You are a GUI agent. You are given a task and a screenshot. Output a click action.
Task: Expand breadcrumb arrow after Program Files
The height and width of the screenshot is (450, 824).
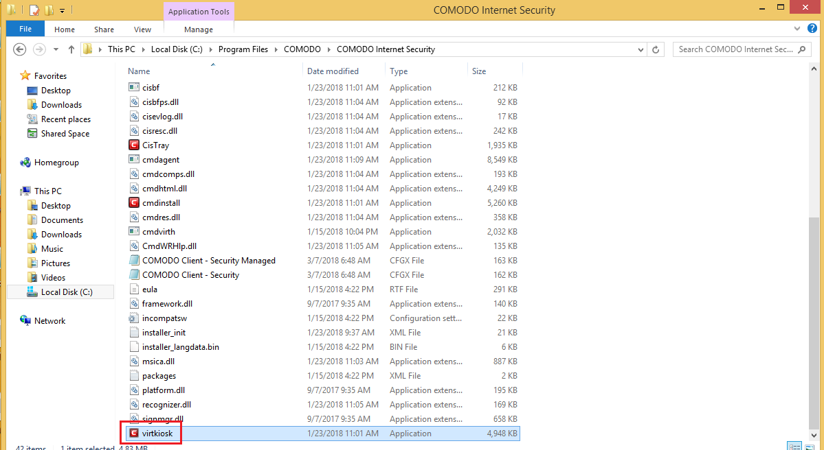point(276,49)
